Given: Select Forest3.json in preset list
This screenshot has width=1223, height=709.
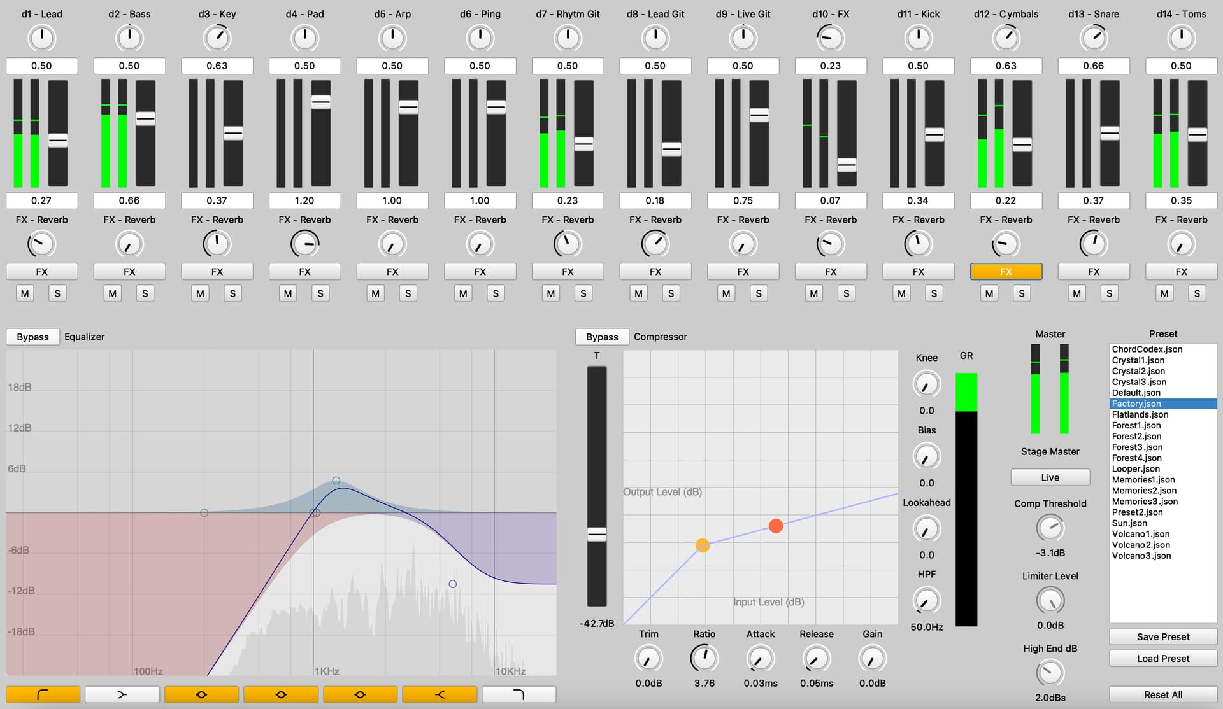Looking at the screenshot, I should point(1137,447).
